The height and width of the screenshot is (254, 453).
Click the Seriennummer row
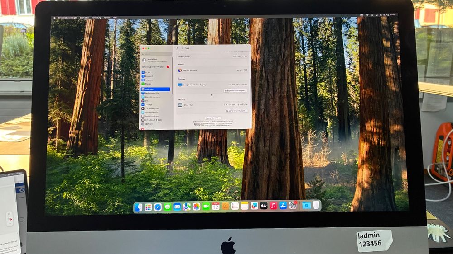pos(212,56)
